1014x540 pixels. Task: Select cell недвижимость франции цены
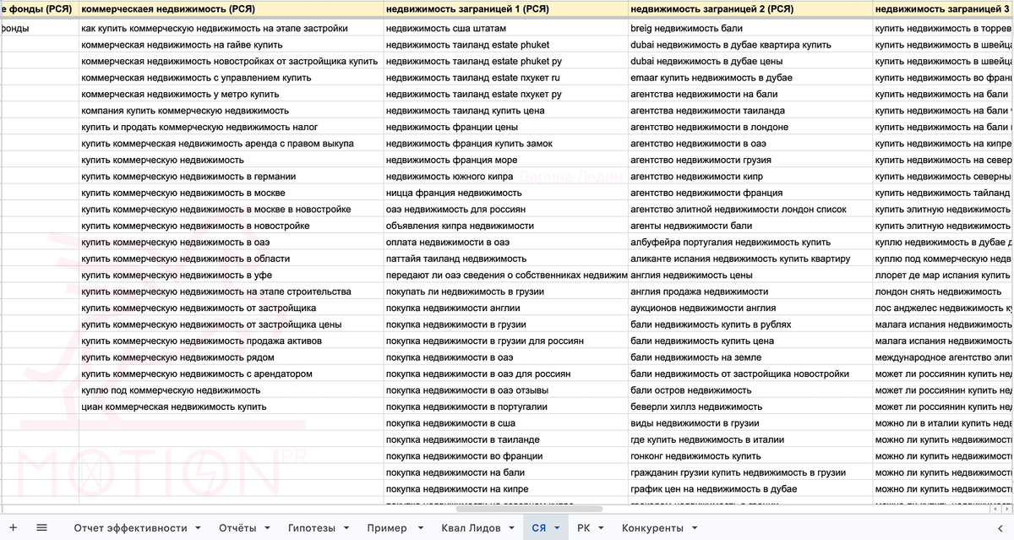pyautogui.click(x=505, y=127)
